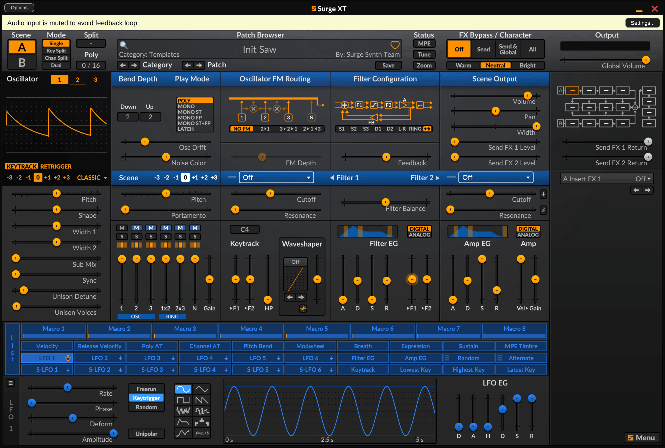Screen dimensions: 665x448
Task: Select the Modwheel modulator button
Action: (x=310, y=346)
